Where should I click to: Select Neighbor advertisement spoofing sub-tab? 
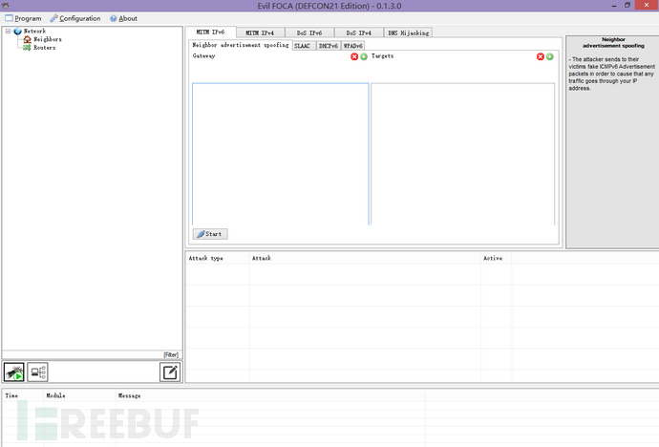tap(241, 45)
